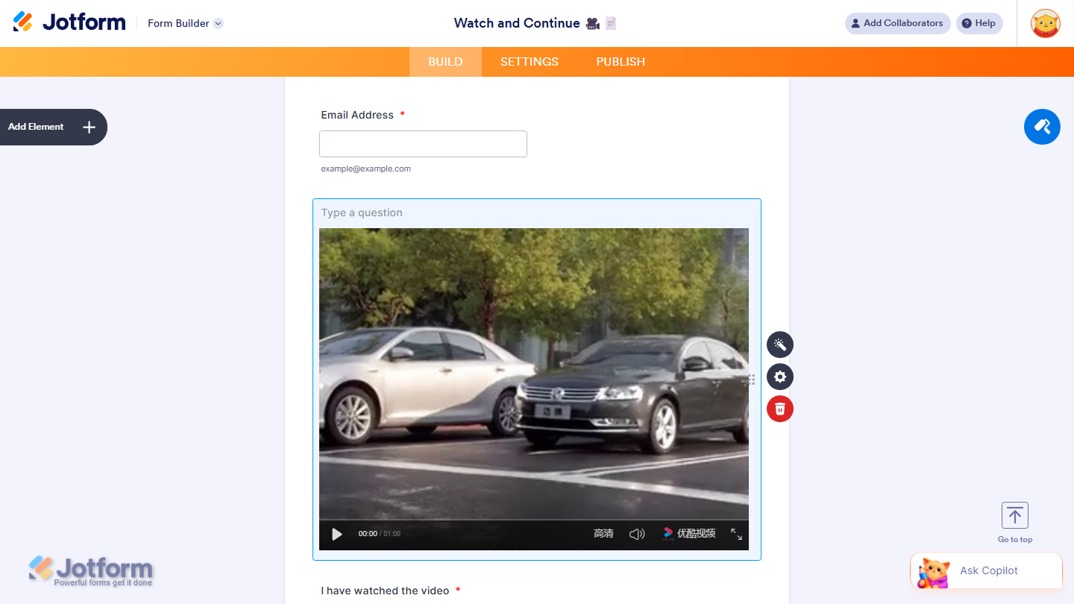The image size is (1074, 604).
Task: Click the wand icon beside the video element
Action: pos(779,345)
